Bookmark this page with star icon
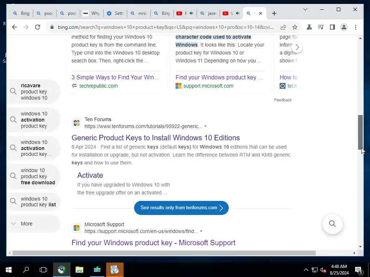 [x=295, y=27]
